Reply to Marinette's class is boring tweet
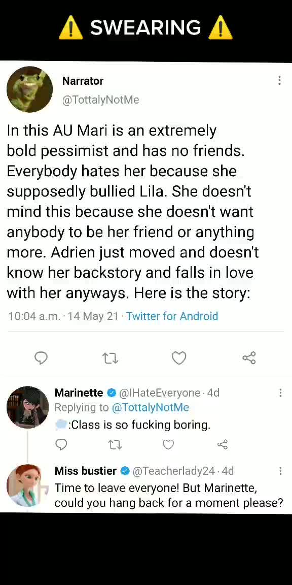Viewport: 292px width, 585px height. tap(61, 444)
